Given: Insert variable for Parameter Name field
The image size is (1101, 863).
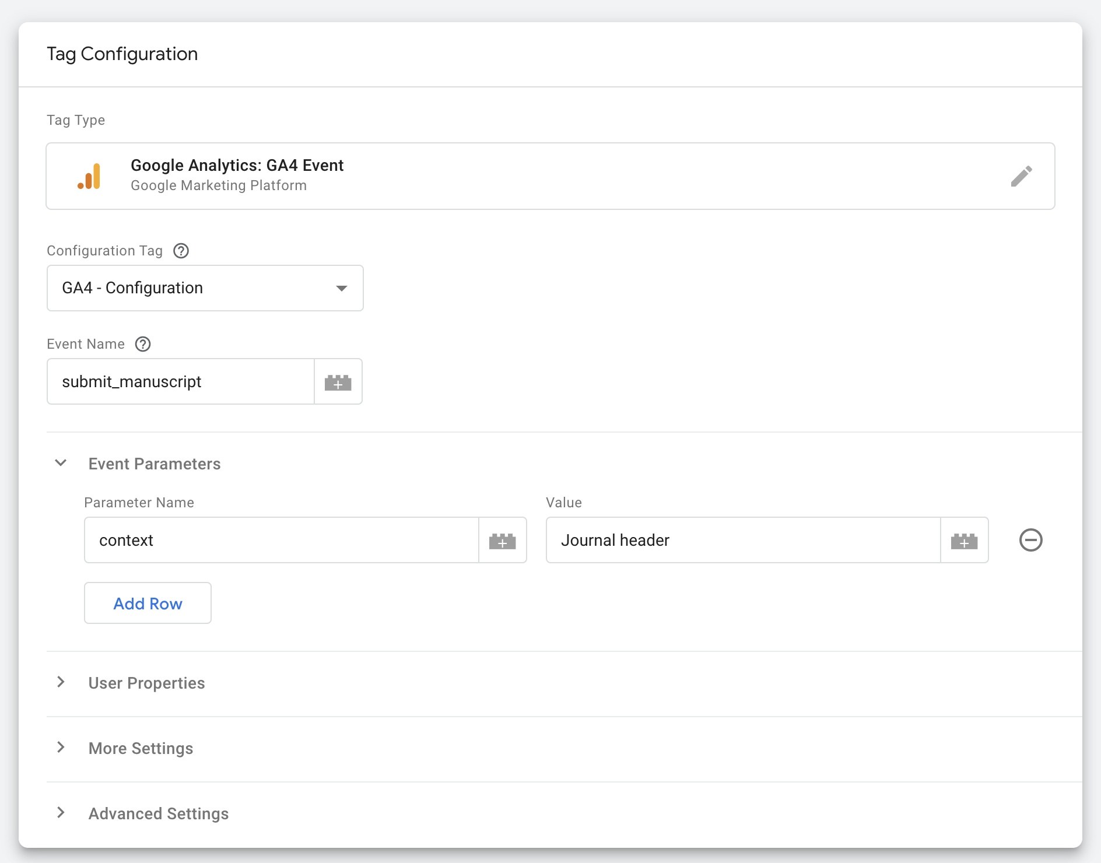Looking at the screenshot, I should (502, 541).
